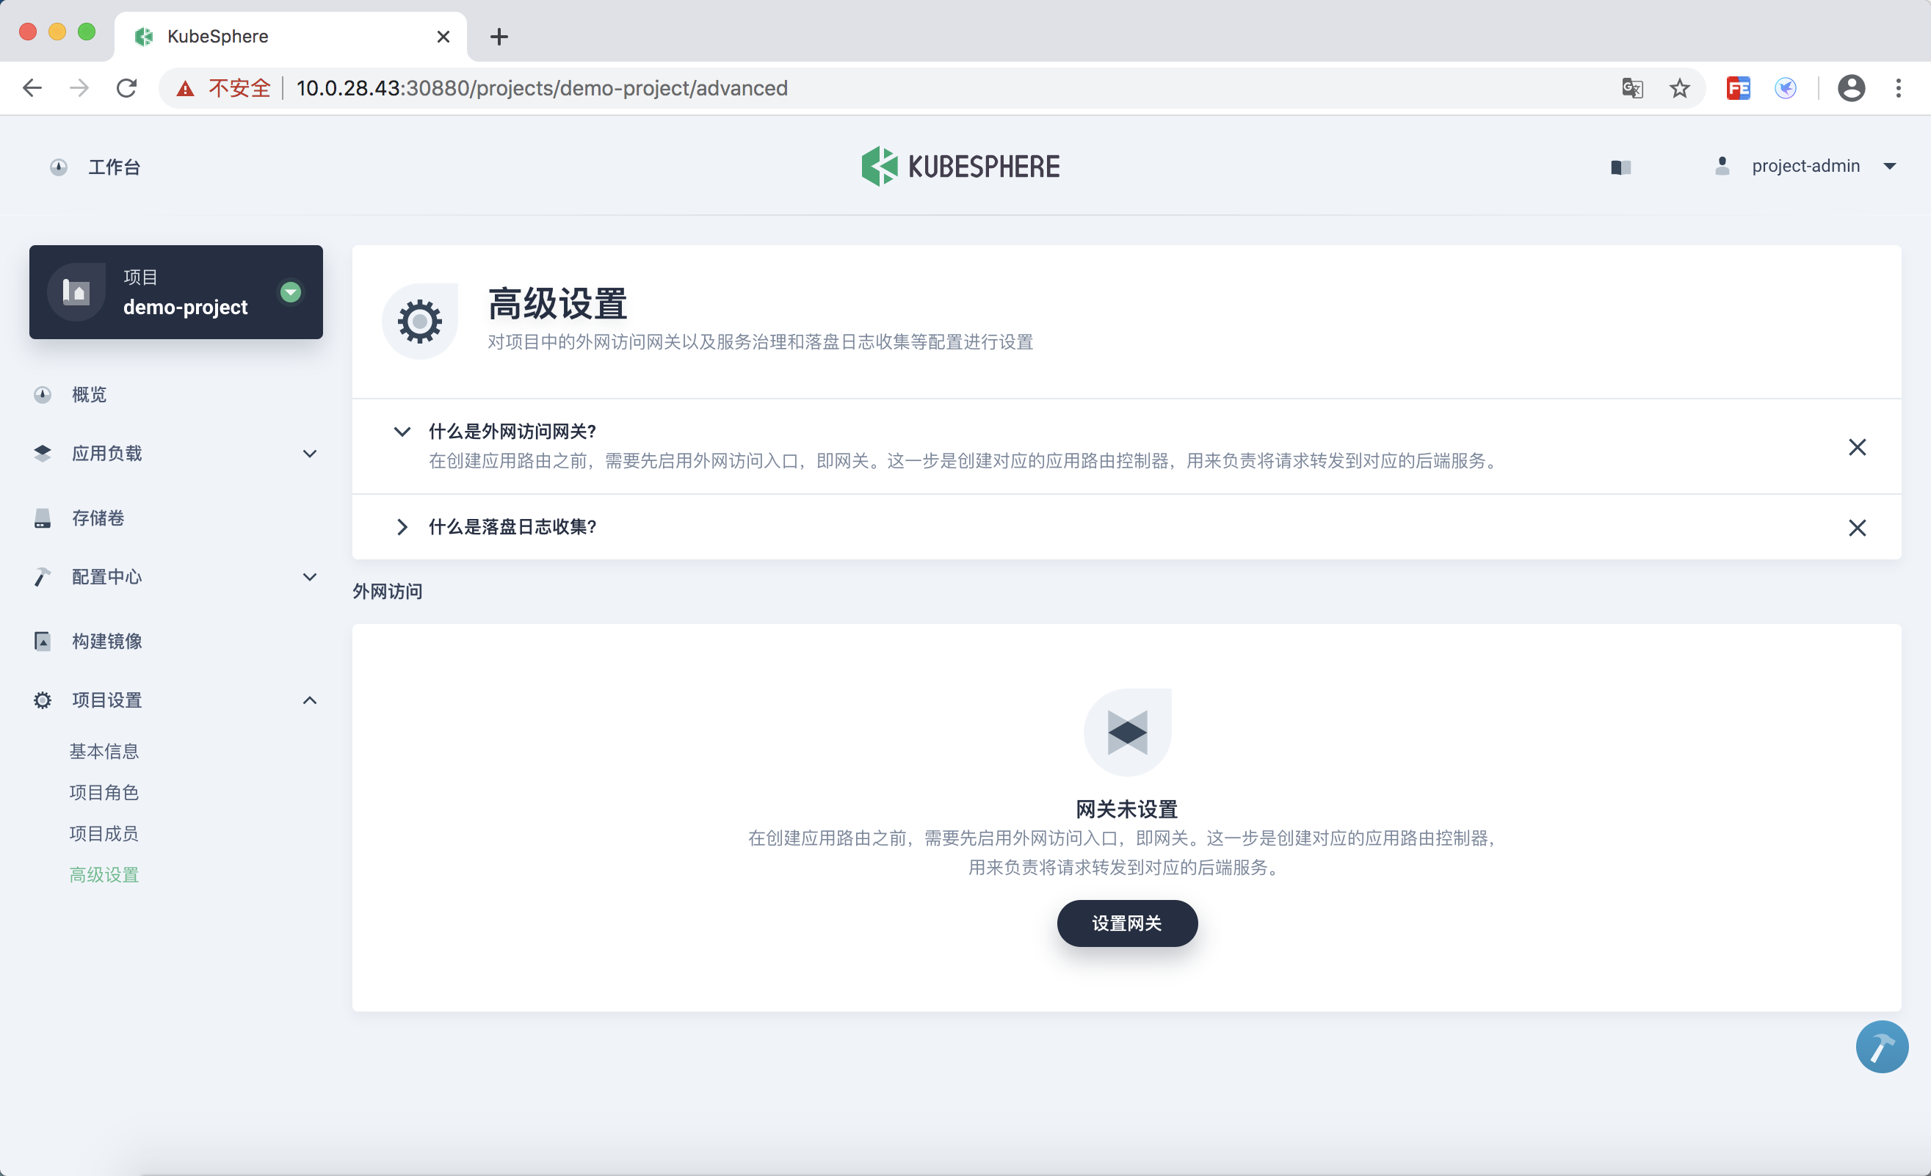Open the 项目成员 sidebar item
Screen dimensions: 1931x1176
(x=104, y=833)
